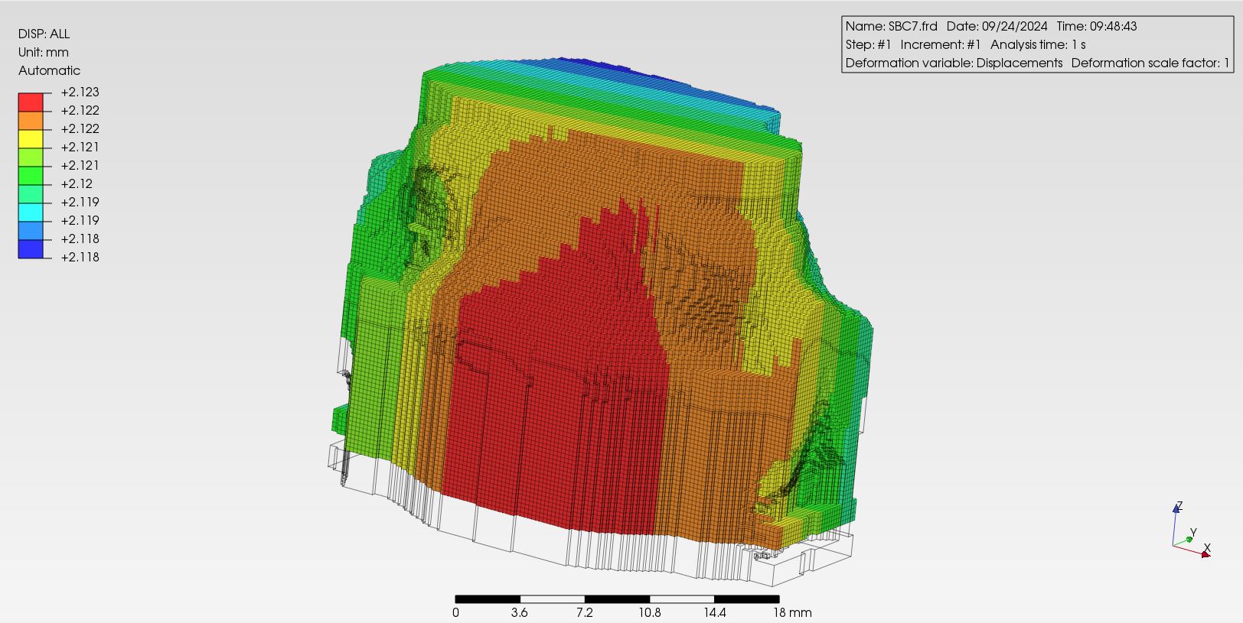This screenshot has height=623, width=1243.
Task: Click the "Automatic" legend range label
Action: pyautogui.click(x=49, y=70)
